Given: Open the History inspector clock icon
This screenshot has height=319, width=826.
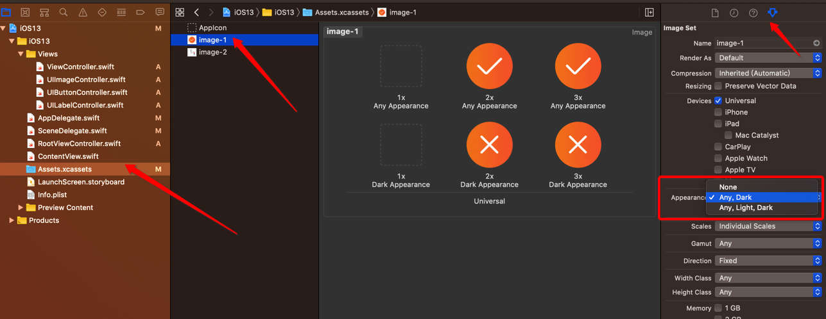Looking at the screenshot, I should tap(734, 13).
